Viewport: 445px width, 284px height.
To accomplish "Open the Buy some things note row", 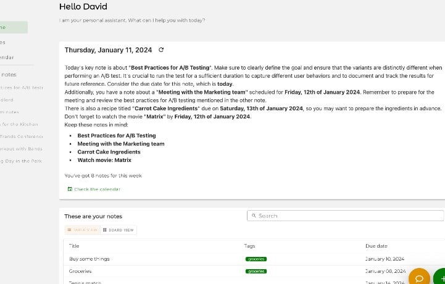I will click(89, 259).
